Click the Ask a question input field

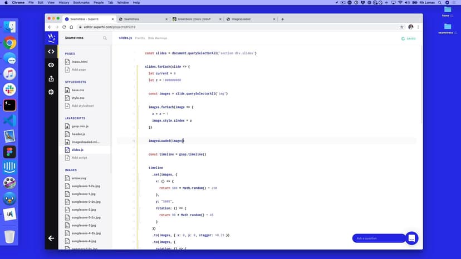tap(377, 238)
